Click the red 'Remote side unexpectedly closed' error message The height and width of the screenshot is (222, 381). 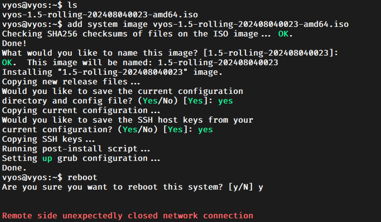pos(127,216)
